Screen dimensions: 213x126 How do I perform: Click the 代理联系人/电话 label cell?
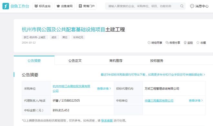click(36, 101)
